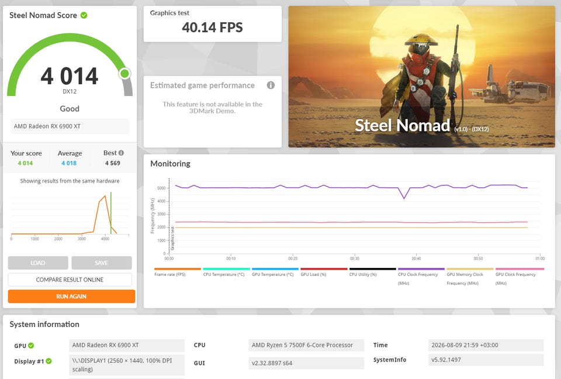This screenshot has height=379, width=561.
Task: Select the SystemInfo version v5.92.1497
Action: click(x=486, y=360)
